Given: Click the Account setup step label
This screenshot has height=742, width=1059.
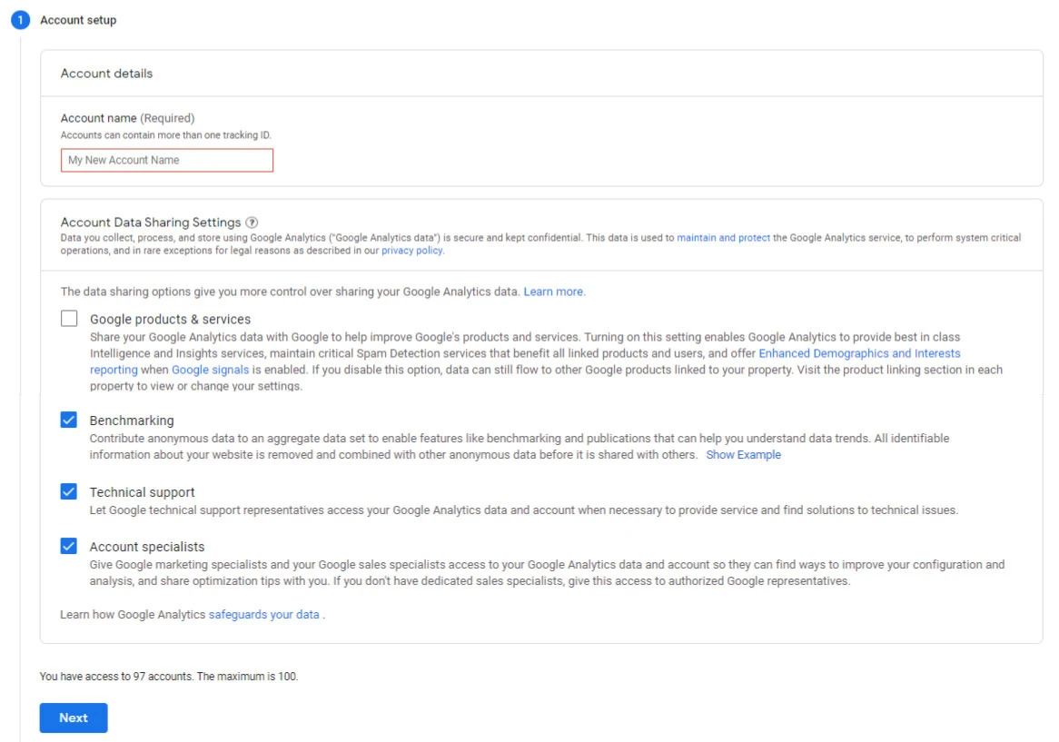Looking at the screenshot, I should pos(78,20).
